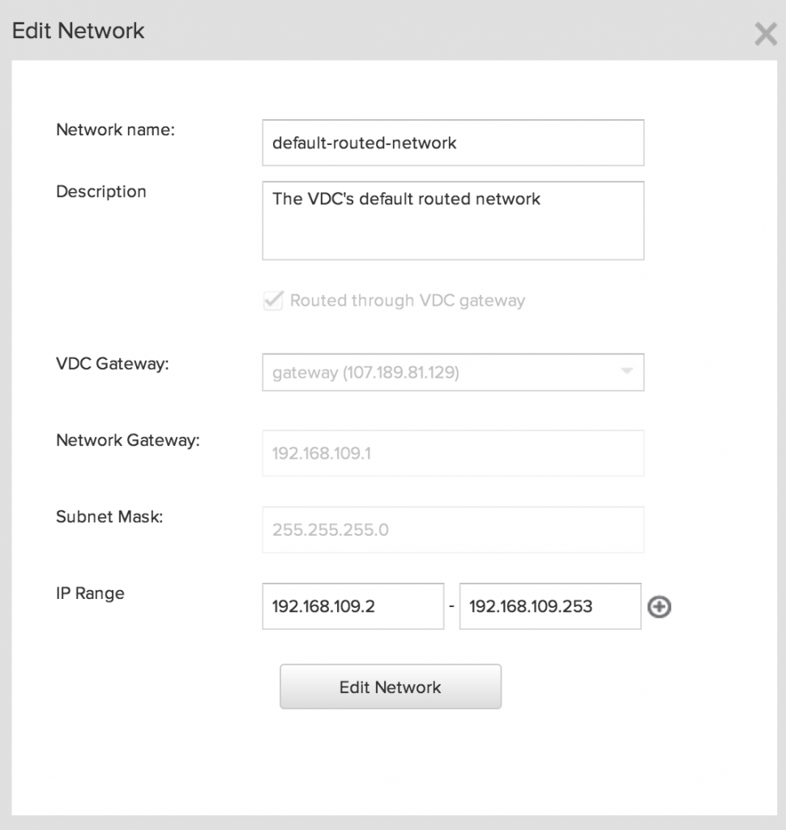786x830 pixels.
Task: Click the Edit Network dialog title
Action: click(79, 32)
